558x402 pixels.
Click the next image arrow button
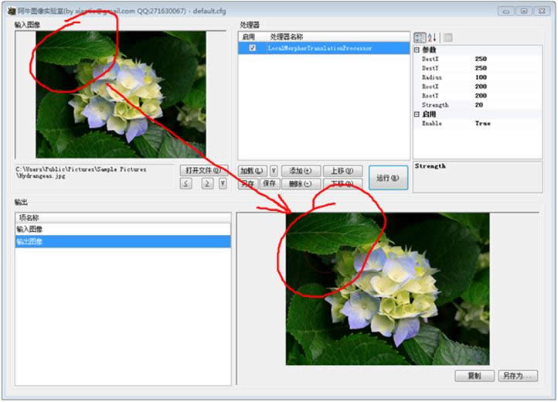coord(207,183)
